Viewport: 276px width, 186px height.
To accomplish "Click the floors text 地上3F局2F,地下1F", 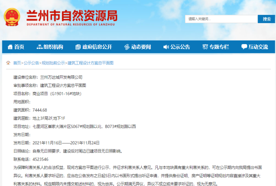I will point(49,118).
